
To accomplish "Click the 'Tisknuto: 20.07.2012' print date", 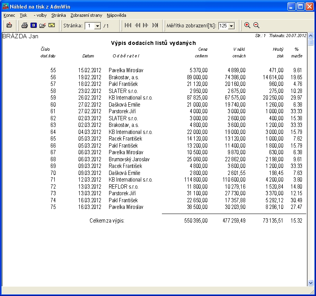I will [287, 36].
